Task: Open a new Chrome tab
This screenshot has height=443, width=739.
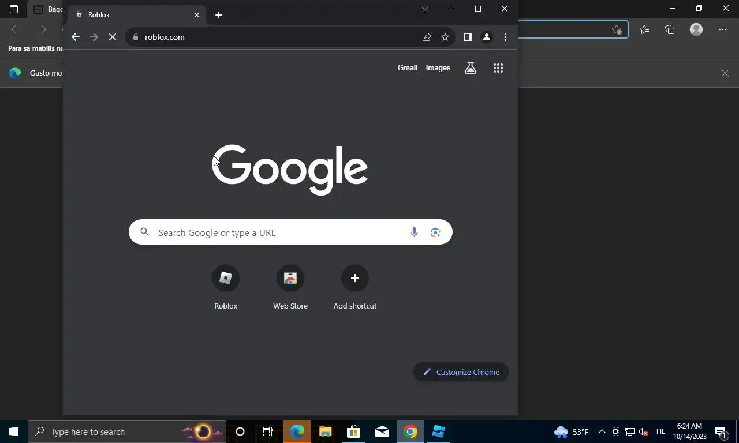Action: pos(219,15)
